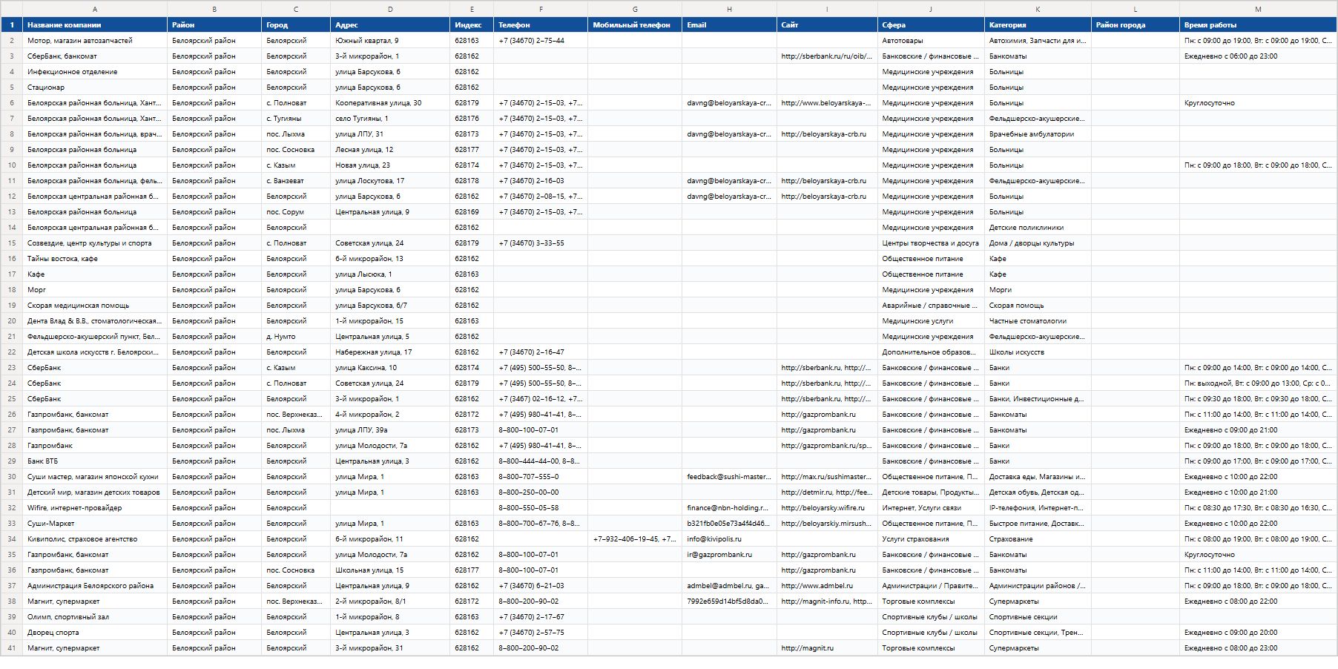Select 'Школы искусств' category cell
The height and width of the screenshot is (669, 1338).
[1038, 352]
